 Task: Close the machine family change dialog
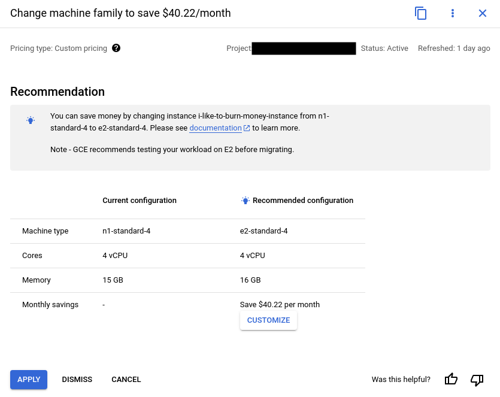[483, 13]
